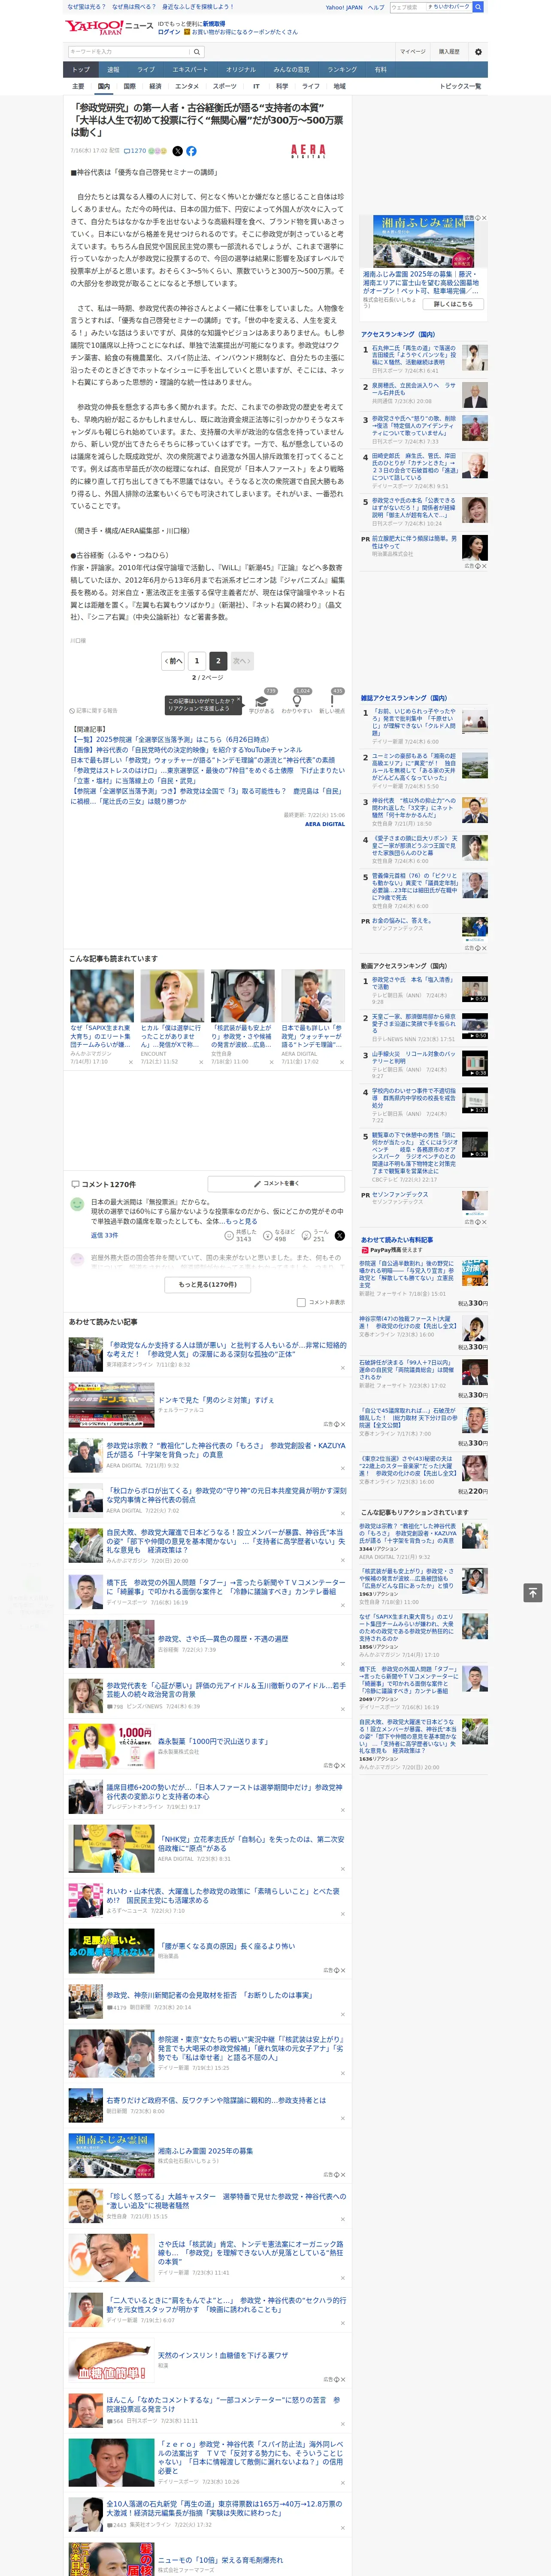The width and height of the screenshot is (551, 2576).
Task: Click the 詳しくはこちら ad button
Action: tap(453, 304)
